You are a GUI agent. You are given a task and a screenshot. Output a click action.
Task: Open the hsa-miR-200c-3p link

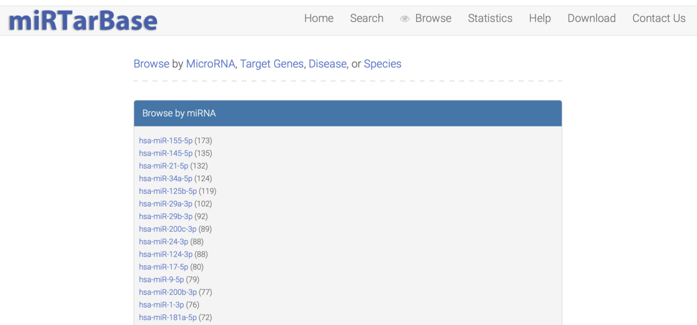tap(167, 229)
